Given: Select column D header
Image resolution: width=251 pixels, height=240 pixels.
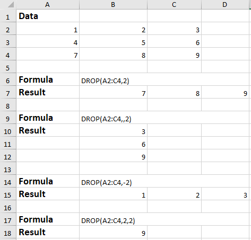Looking at the screenshot, I should coord(225,4).
